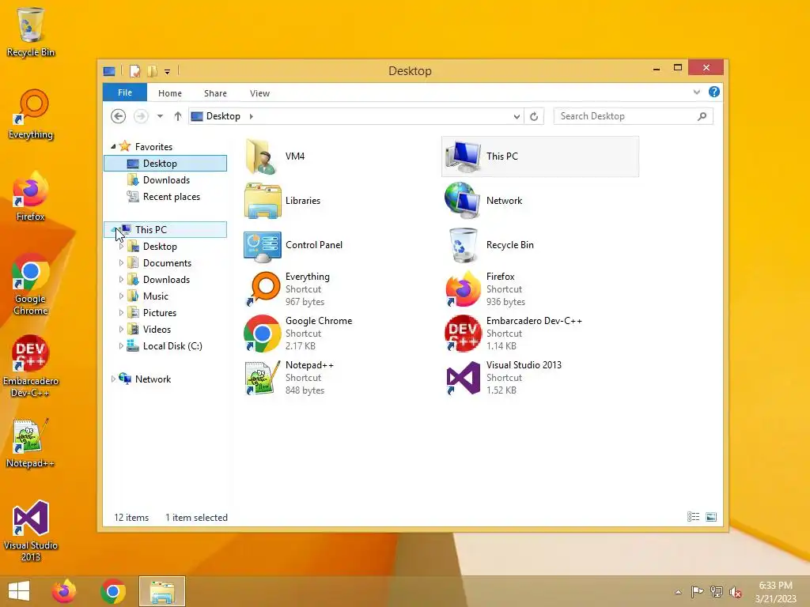Open Action Center flag in system tray
This screenshot has width=810, height=607.
(697, 591)
